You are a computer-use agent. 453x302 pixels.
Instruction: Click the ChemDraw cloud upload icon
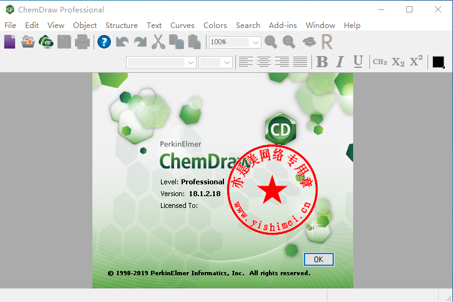click(x=46, y=42)
